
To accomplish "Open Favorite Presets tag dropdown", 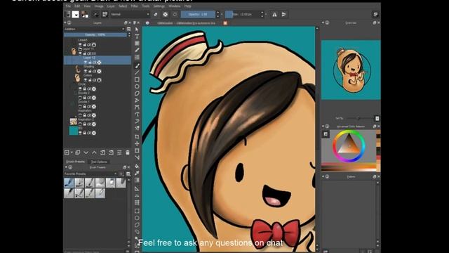I will (x=91, y=174).
